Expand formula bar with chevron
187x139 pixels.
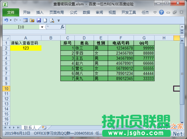[x=182, y=27]
